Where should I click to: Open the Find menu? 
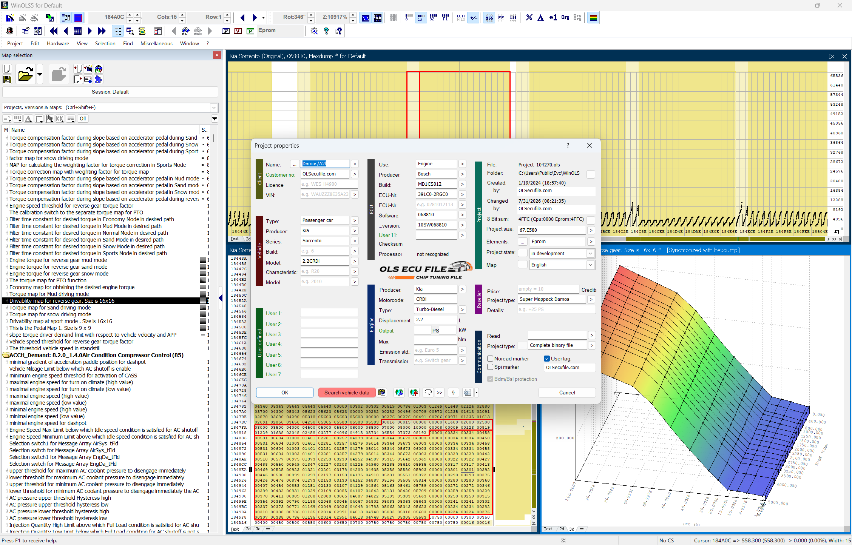click(x=128, y=43)
